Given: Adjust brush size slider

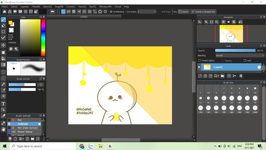Looking at the screenshot, I should click(x=22, y=85).
